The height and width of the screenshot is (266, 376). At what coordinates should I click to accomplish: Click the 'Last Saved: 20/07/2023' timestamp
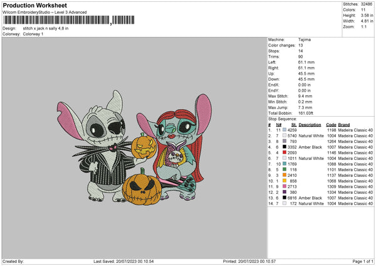pos(123,262)
